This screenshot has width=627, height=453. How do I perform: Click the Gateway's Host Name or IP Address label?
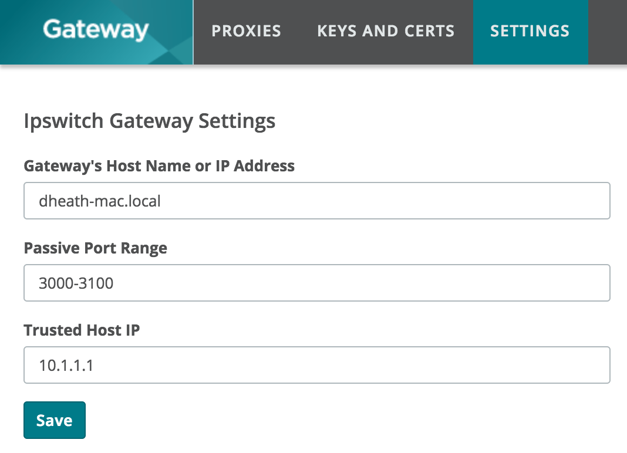point(159,166)
